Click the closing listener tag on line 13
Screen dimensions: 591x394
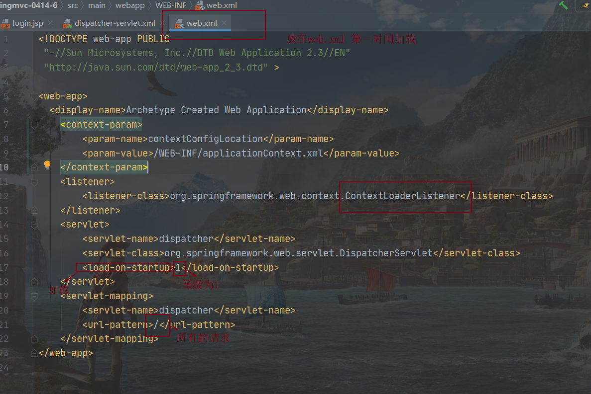91,210
